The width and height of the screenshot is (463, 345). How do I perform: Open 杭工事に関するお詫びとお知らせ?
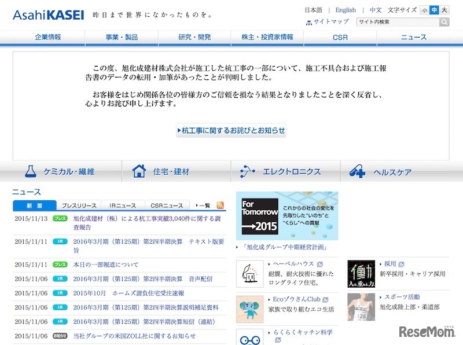(231, 131)
